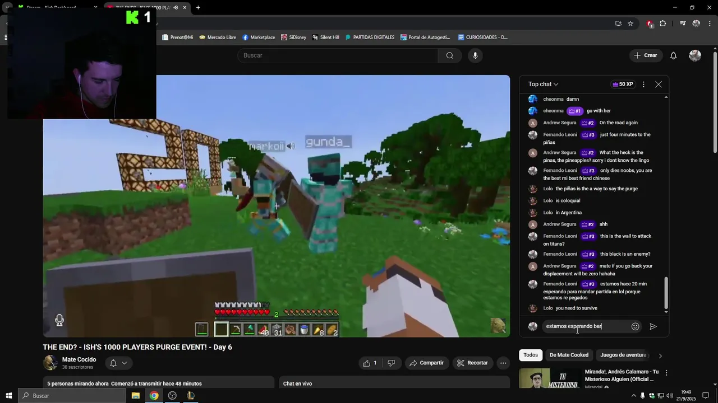
Task: Open Chrome media control icon
Action: pos(683,24)
